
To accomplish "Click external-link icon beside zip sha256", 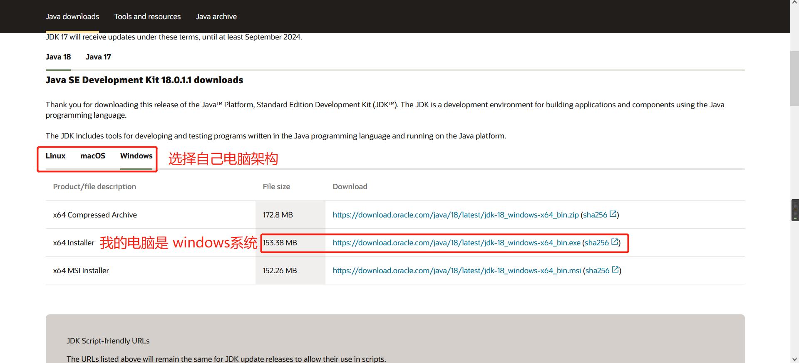I will coord(613,214).
